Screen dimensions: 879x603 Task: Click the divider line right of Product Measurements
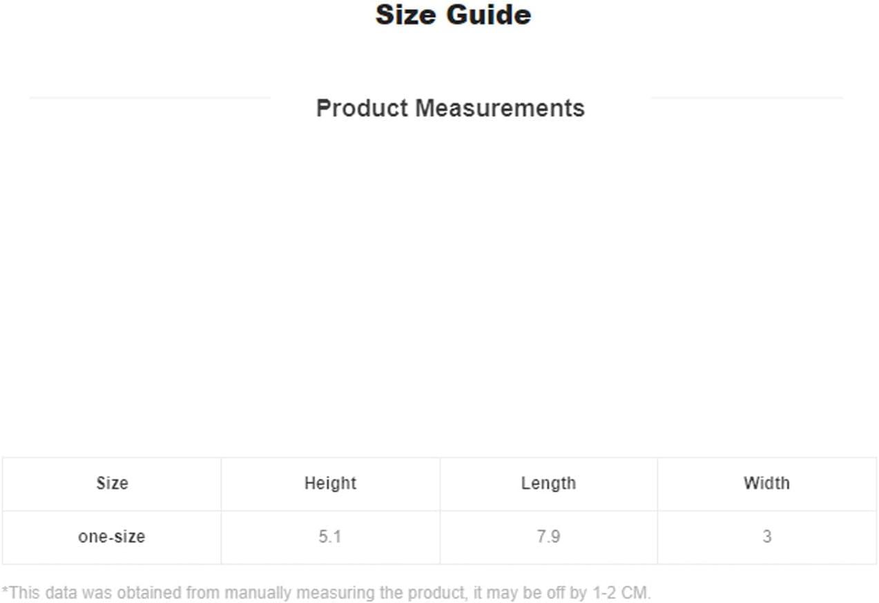[746, 98]
